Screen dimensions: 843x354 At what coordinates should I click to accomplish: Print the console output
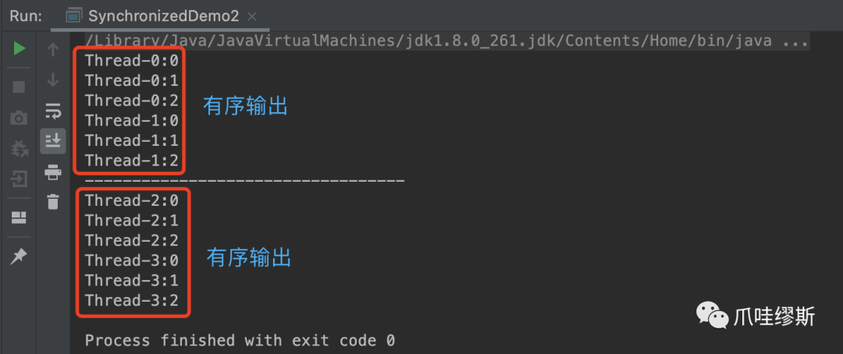point(53,172)
